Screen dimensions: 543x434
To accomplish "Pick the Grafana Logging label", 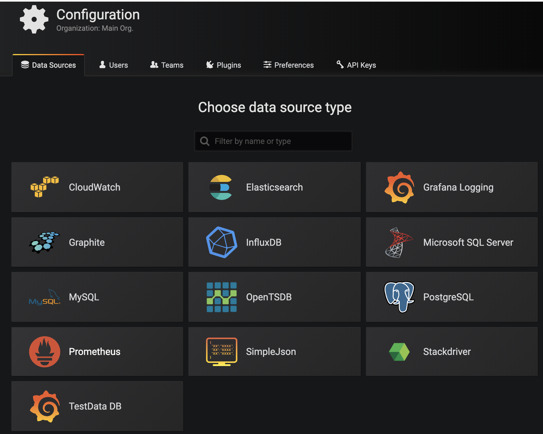I will coord(458,188).
